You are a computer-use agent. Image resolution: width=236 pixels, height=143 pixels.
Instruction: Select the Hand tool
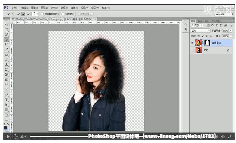tap(6, 115)
